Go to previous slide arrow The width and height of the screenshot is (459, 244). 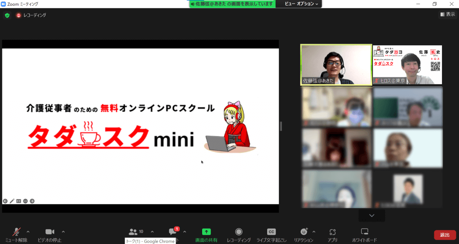coord(5,201)
